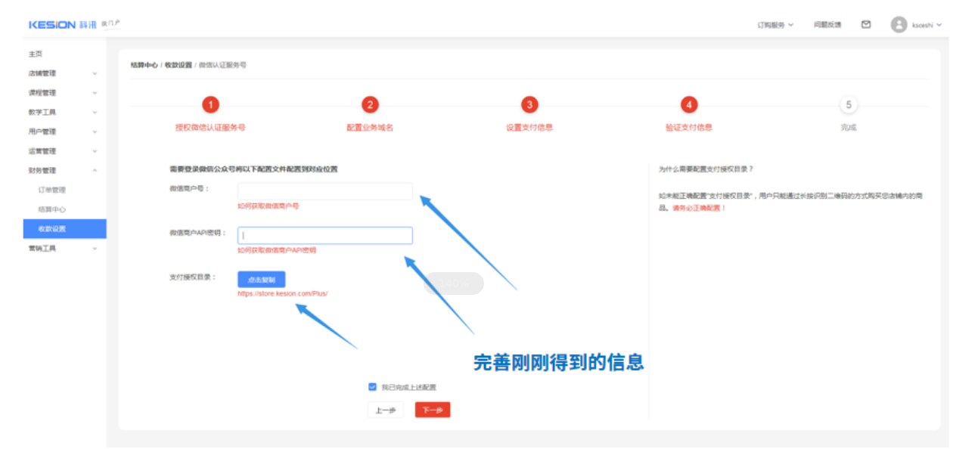Open the mail messages icon
953x449 pixels.
(866, 24)
